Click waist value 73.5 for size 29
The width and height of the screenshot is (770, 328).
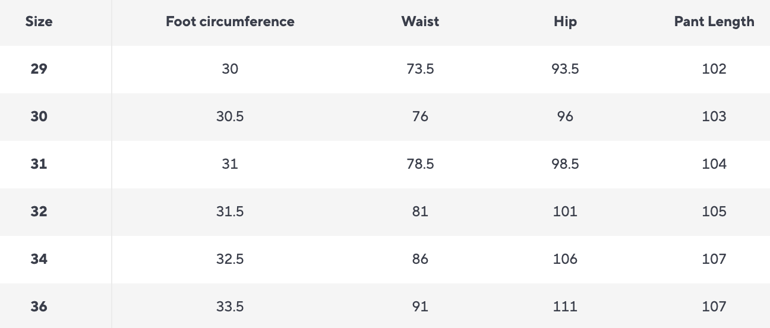(x=420, y=69)
